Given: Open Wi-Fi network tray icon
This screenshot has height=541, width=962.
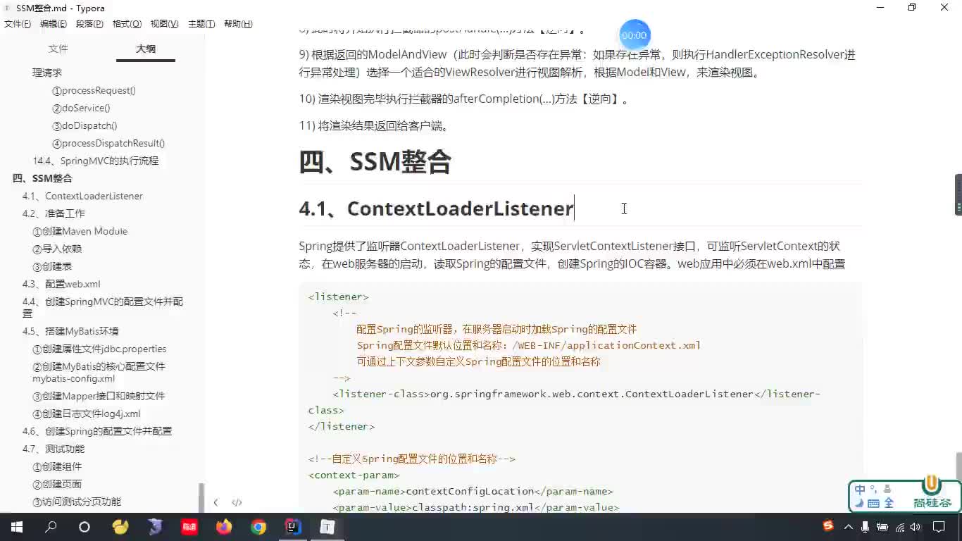Looking at the screenshot, I should (x=900, y=527).
